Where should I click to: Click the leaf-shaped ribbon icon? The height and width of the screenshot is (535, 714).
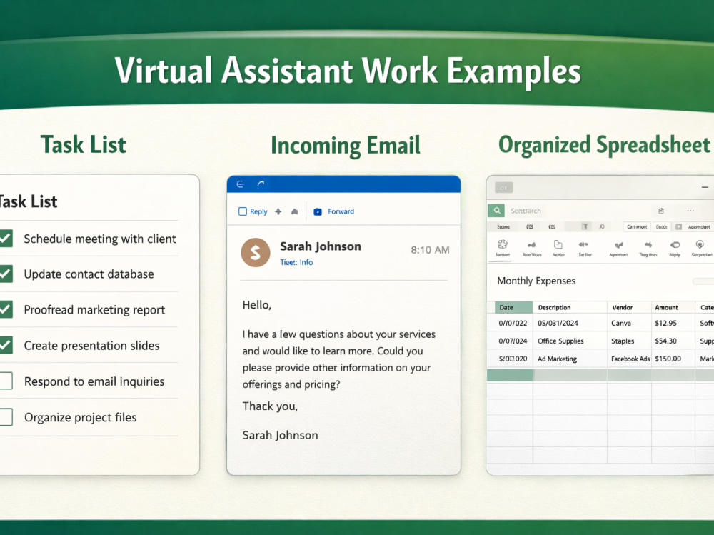pos(618,245)
